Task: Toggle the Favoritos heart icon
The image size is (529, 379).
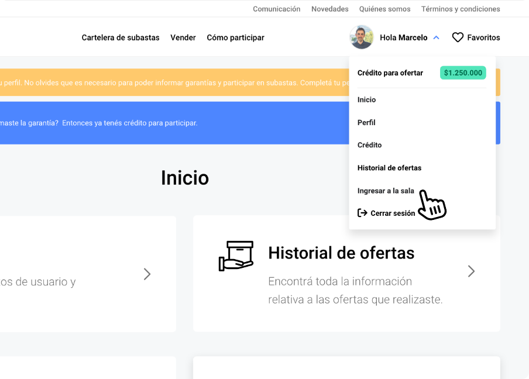Action: click(458, 37)
